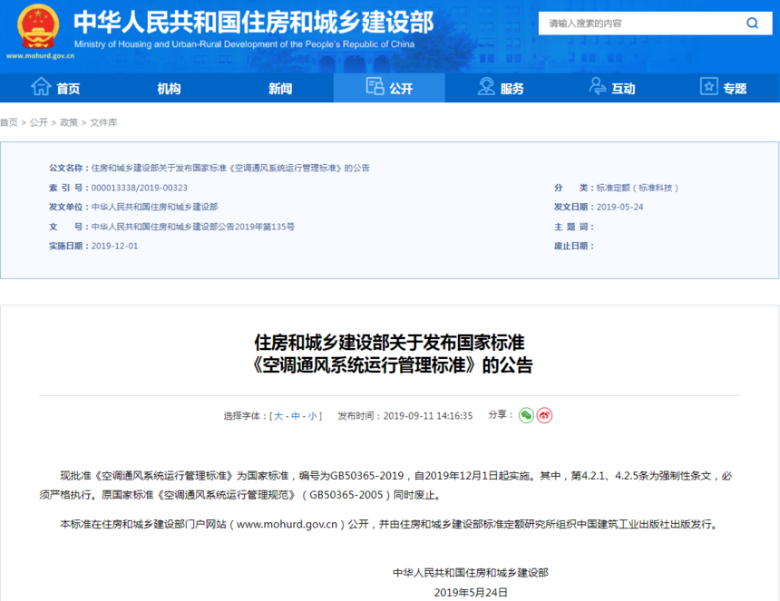Click the 废止日期 label
The image size is (780, 601).
(572, 246)
